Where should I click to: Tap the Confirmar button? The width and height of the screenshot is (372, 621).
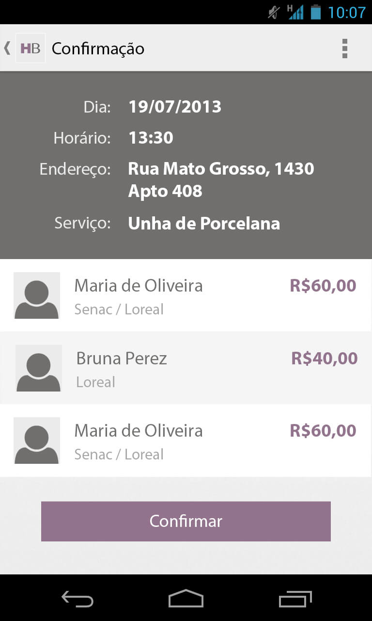pos(186,521)
